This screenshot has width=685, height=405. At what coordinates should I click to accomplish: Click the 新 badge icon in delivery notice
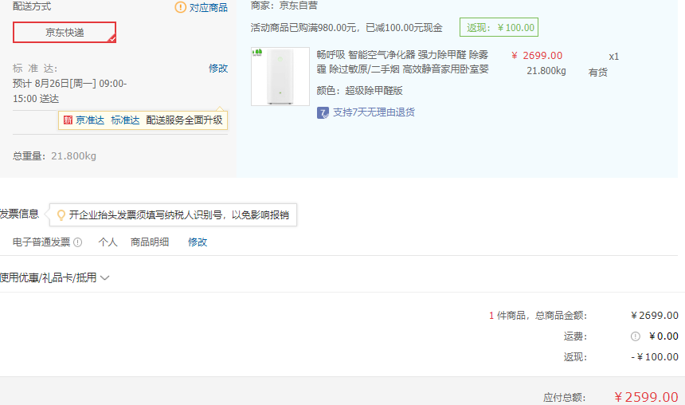click(68, 120)
